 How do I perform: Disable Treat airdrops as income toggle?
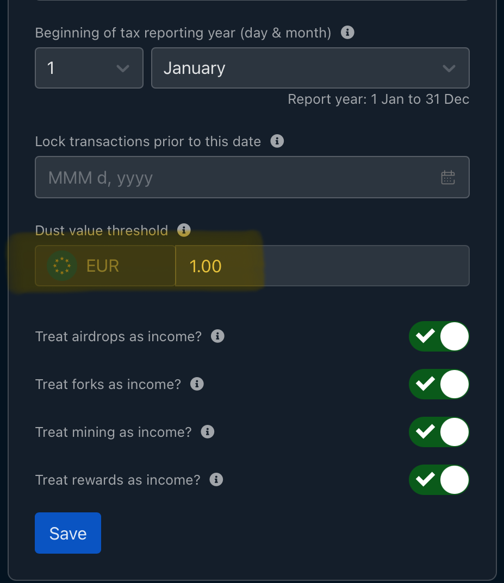439,336
